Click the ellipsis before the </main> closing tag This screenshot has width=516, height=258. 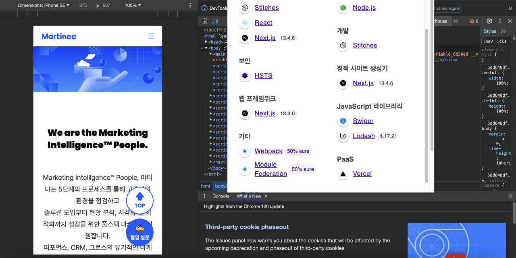click(x=436, y=60)
